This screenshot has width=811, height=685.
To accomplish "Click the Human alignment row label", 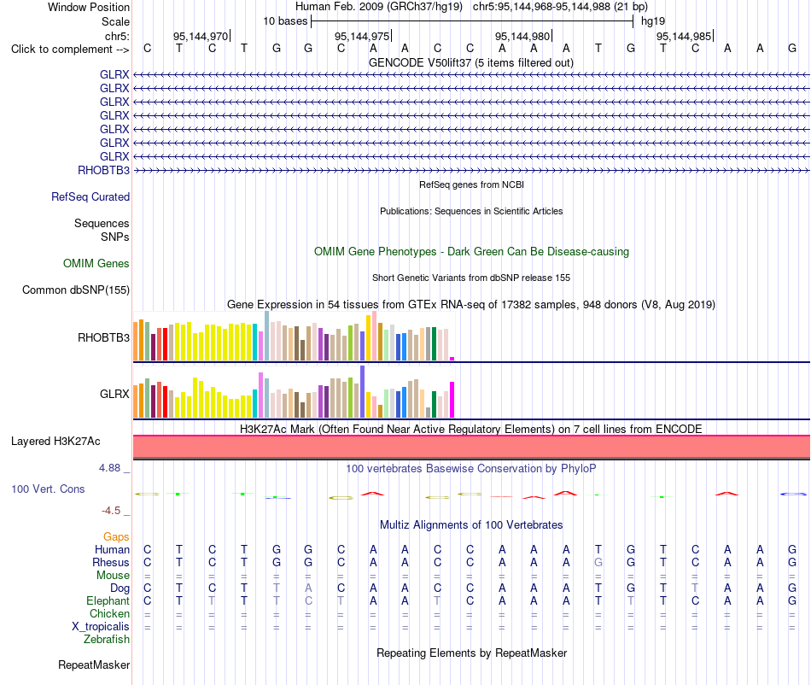I will (112, 549).
